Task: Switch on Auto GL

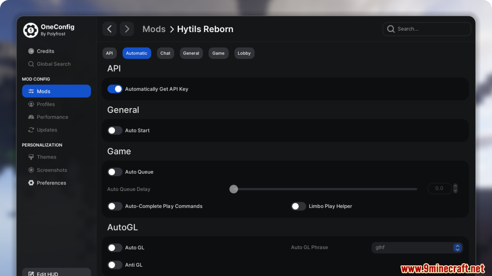Action: (x=115, y=248)
